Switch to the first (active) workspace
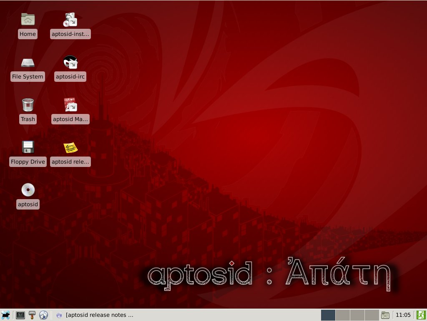This screenshot has width=427, height=321. coord(328,315)
